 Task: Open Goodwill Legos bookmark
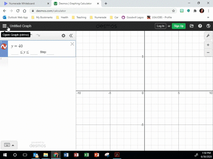click(133, 17)
